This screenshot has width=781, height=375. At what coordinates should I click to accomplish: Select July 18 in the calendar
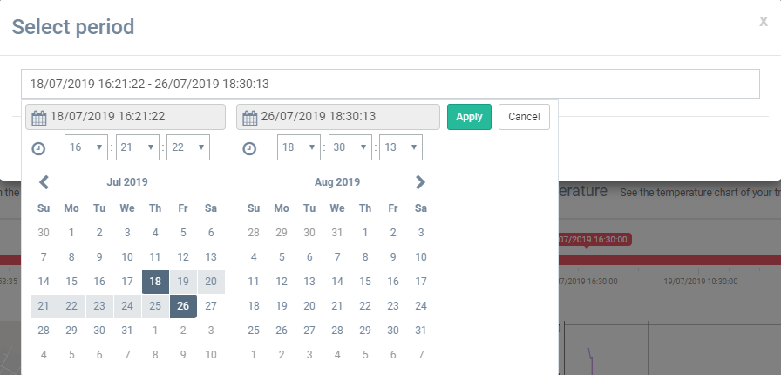[155, 282]
